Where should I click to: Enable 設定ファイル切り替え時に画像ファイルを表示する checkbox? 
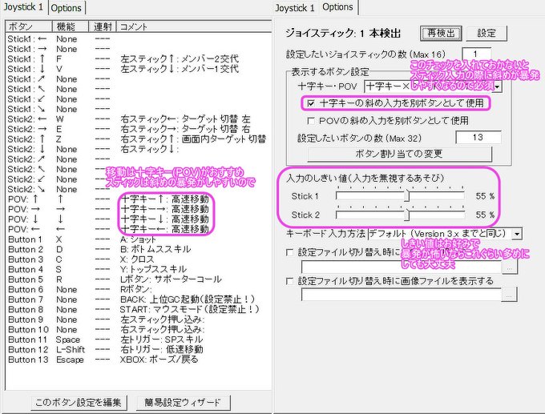pyautogui.click(x=289, y=280)
